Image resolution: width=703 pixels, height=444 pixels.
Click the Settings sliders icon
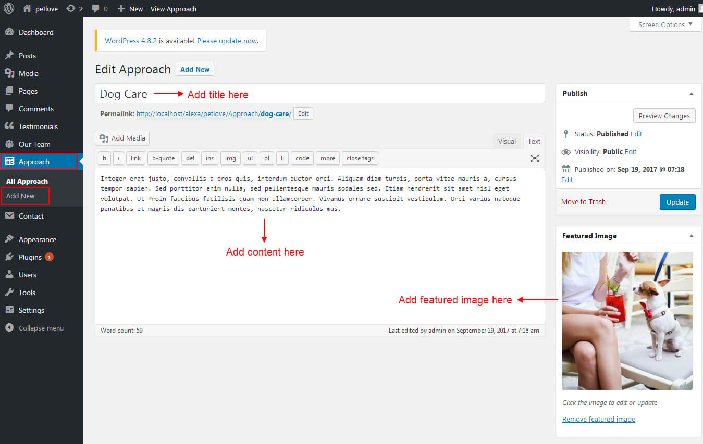[x=9, y=310]
